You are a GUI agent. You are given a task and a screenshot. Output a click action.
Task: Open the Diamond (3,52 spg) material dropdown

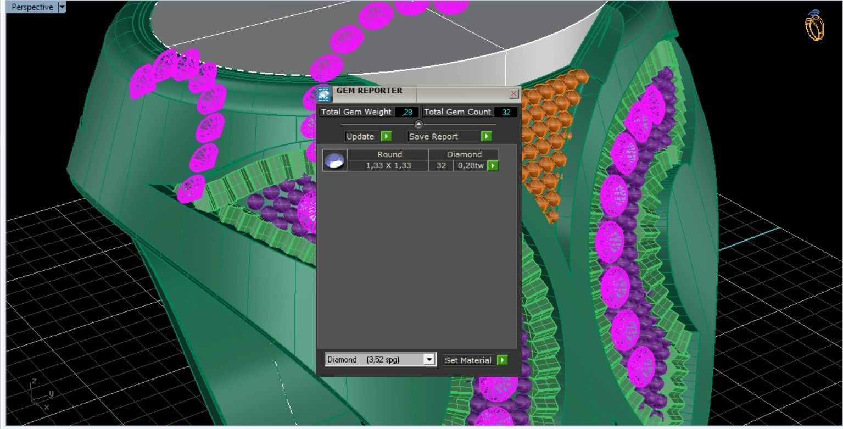[430, 360]
